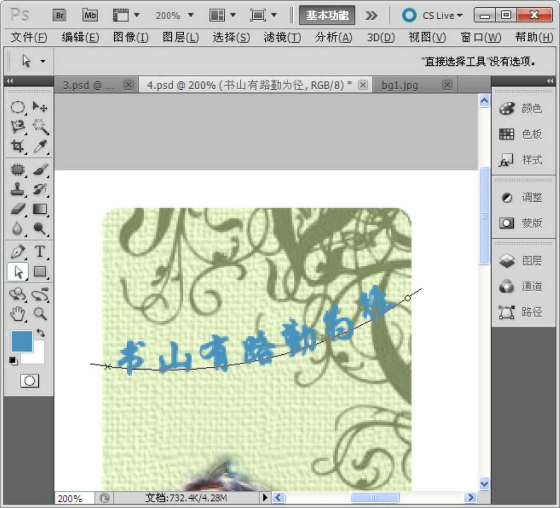The height and width of the screenshot is (508, 560).
Task: Select the Clone Stamp tool
Action: 18,189
